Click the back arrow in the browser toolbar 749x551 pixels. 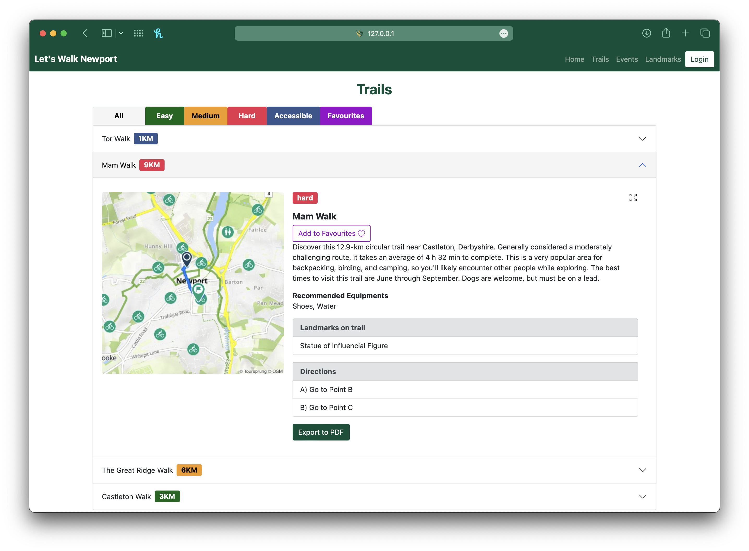[x=85, y=33]
